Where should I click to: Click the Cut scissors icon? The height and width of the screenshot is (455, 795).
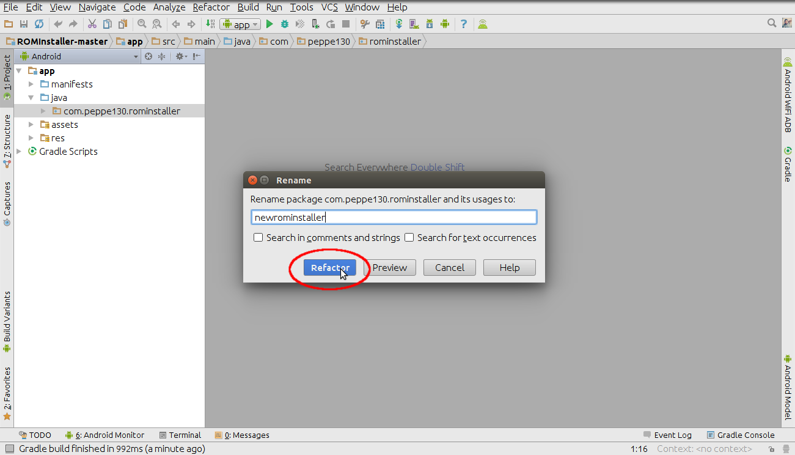tap(92, 24)
